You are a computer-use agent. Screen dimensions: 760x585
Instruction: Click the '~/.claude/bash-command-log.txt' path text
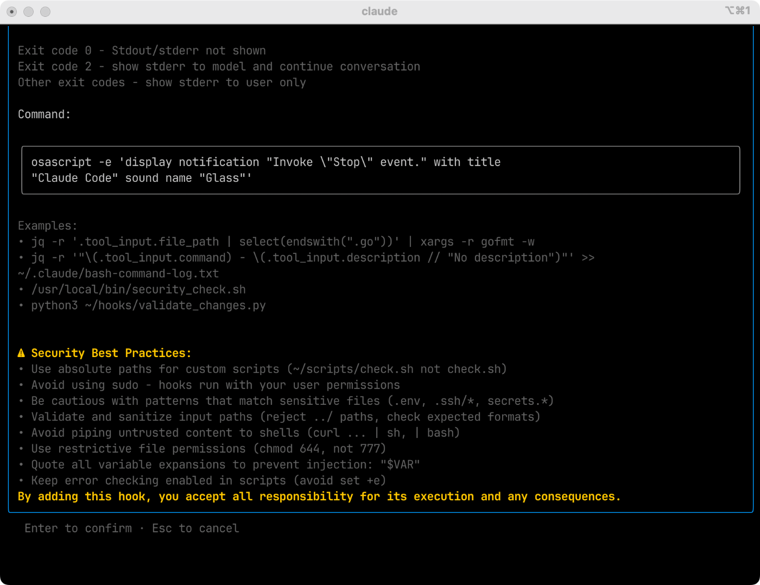pyautogui.click(x=118, y=274)
